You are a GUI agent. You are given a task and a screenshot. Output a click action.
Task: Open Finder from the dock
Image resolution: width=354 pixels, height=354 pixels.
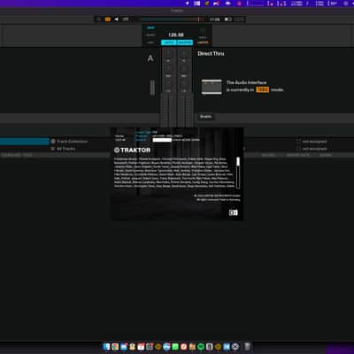106,347
